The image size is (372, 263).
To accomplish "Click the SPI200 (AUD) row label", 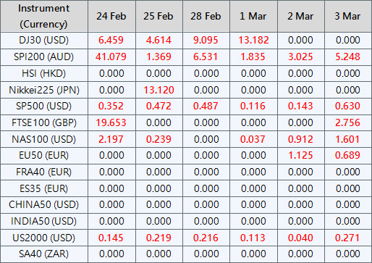I will [x=44, y=57].
